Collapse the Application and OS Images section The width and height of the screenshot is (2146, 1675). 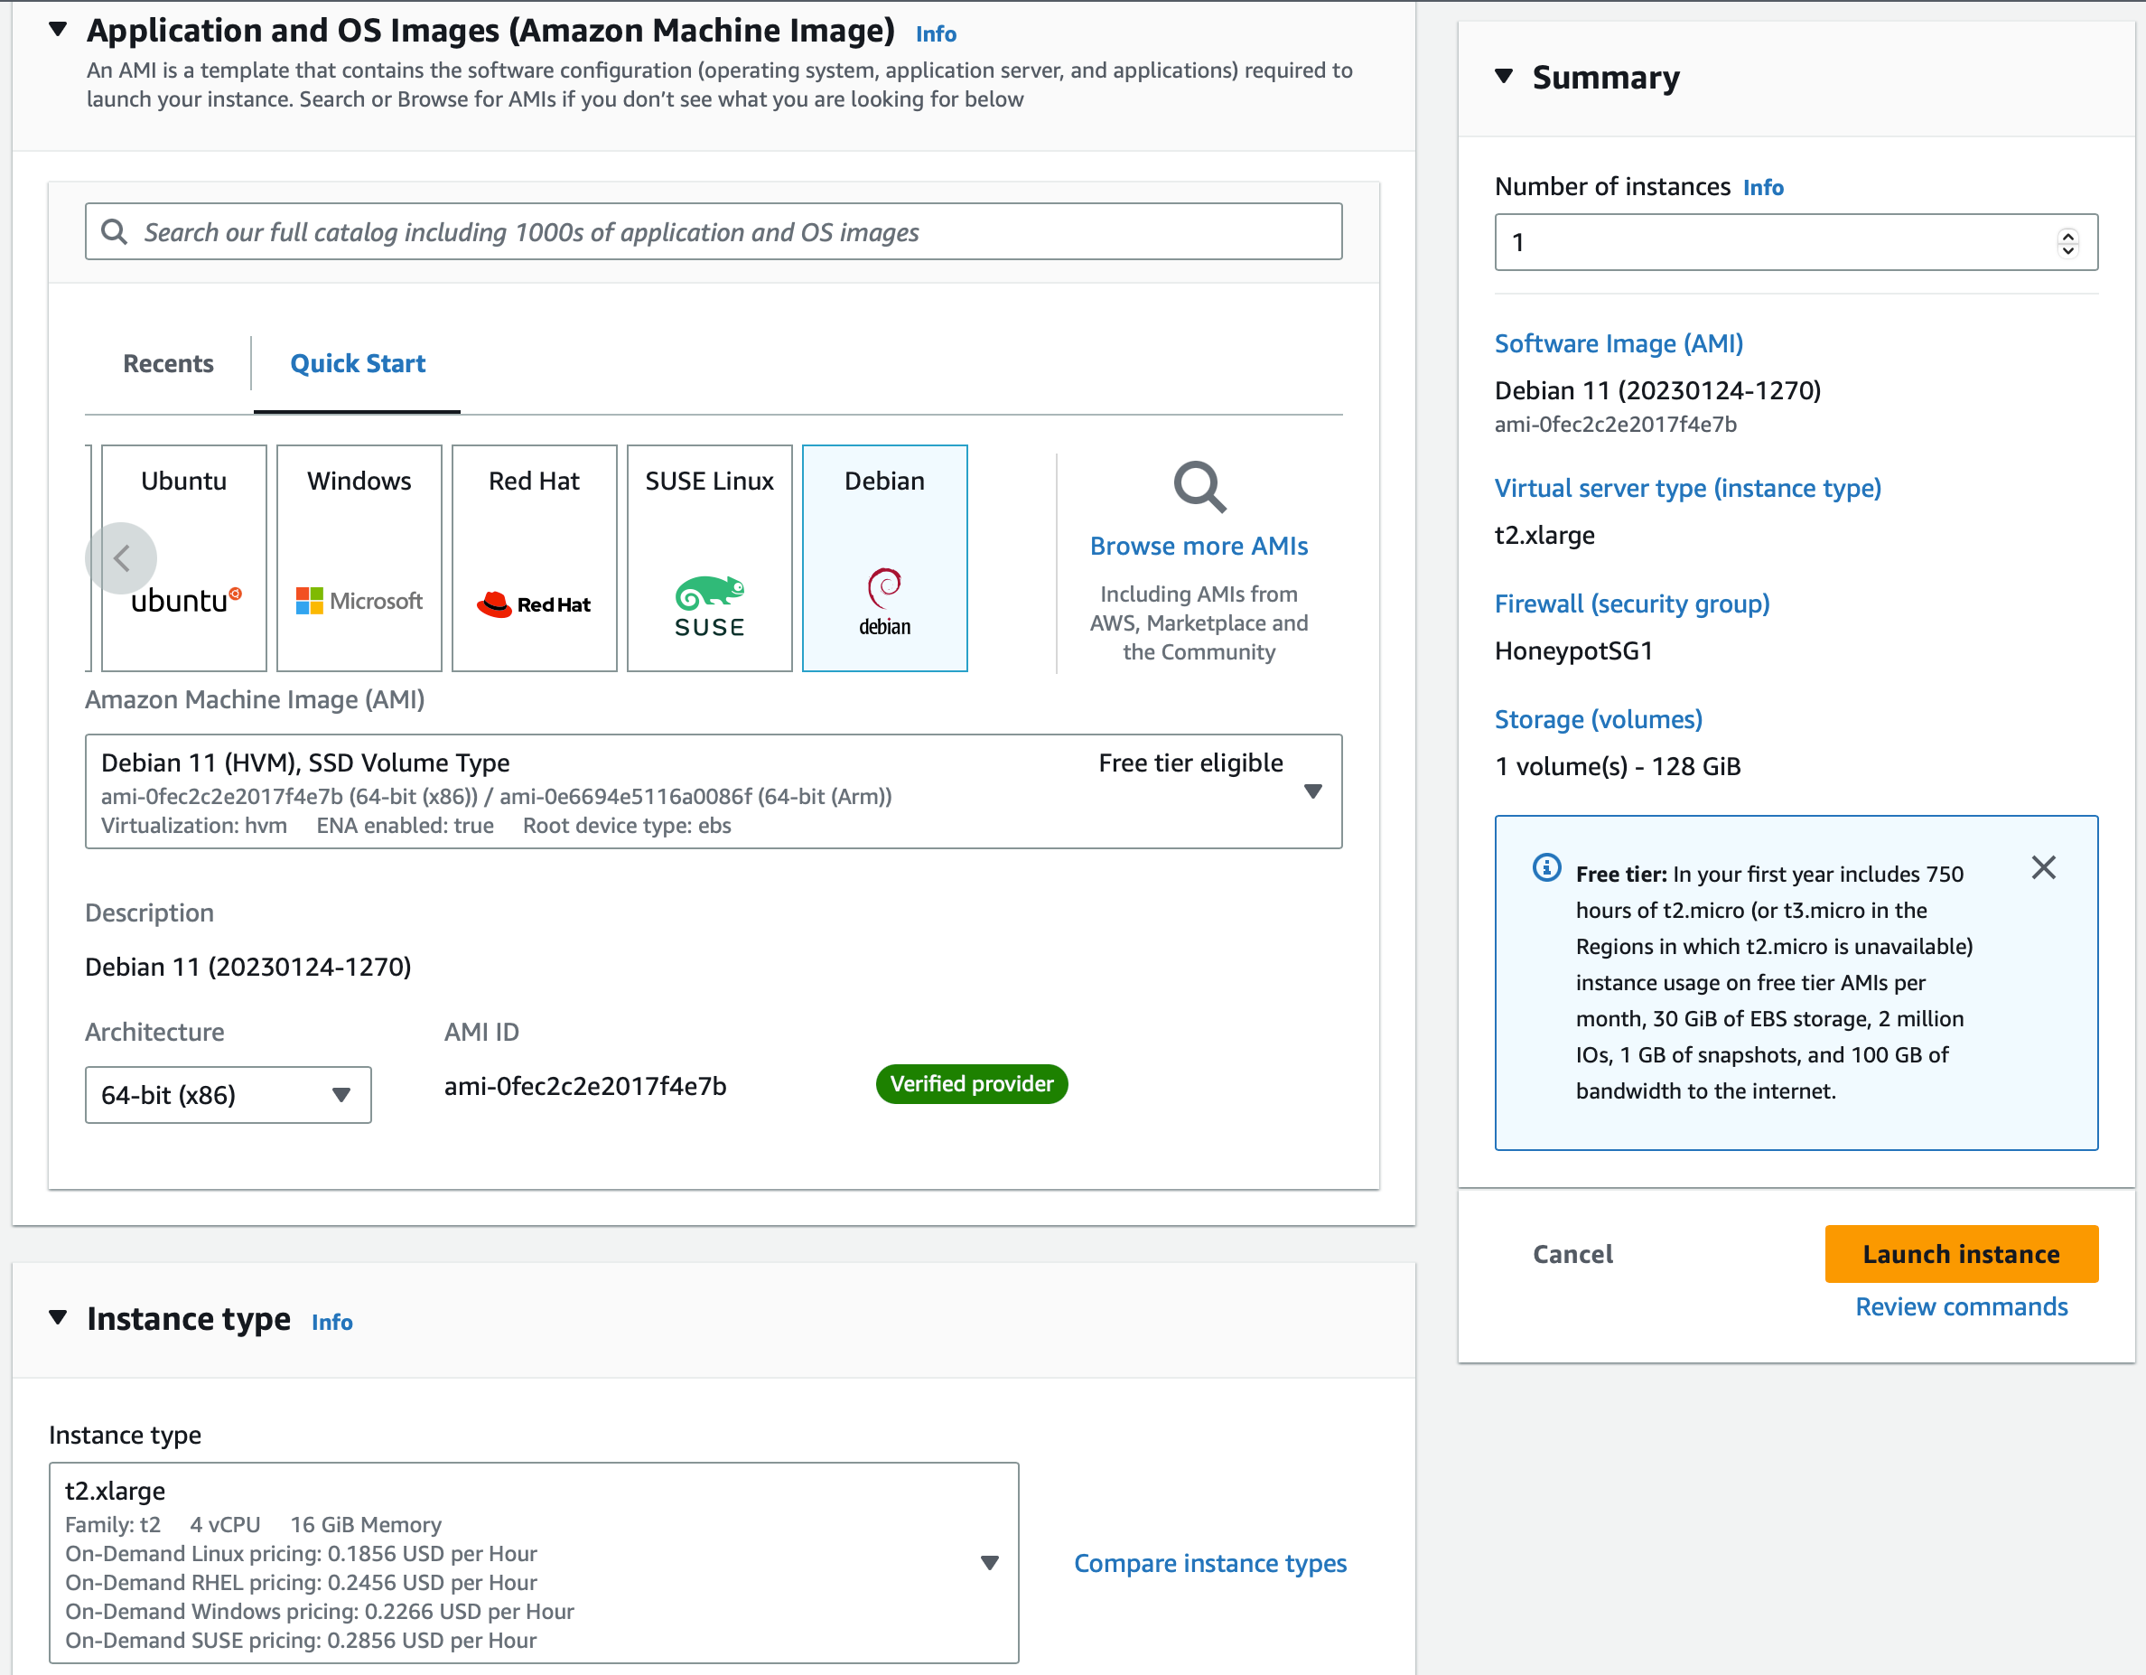tap(58, 30)
